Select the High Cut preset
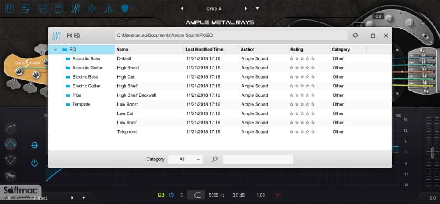Screen dimensions: 440x204 point(253,77)
